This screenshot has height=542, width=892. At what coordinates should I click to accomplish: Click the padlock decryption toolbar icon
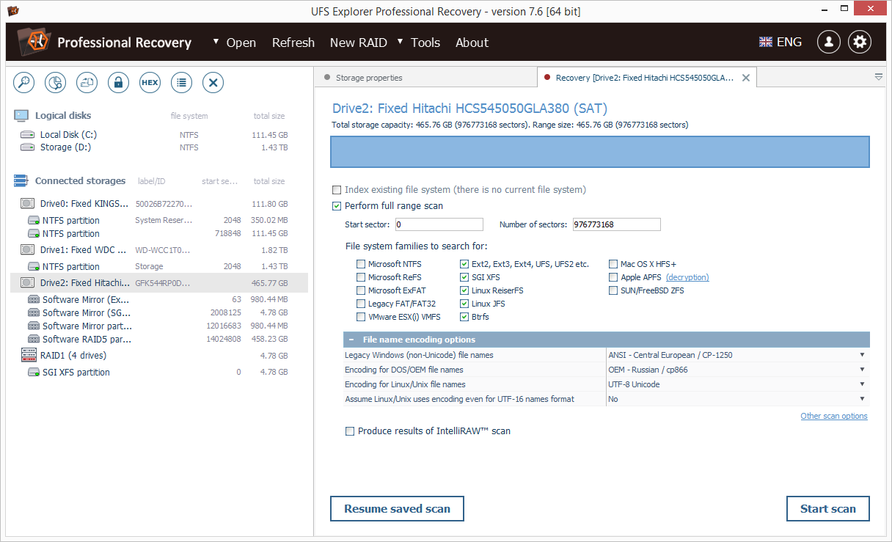pos(119,83)
